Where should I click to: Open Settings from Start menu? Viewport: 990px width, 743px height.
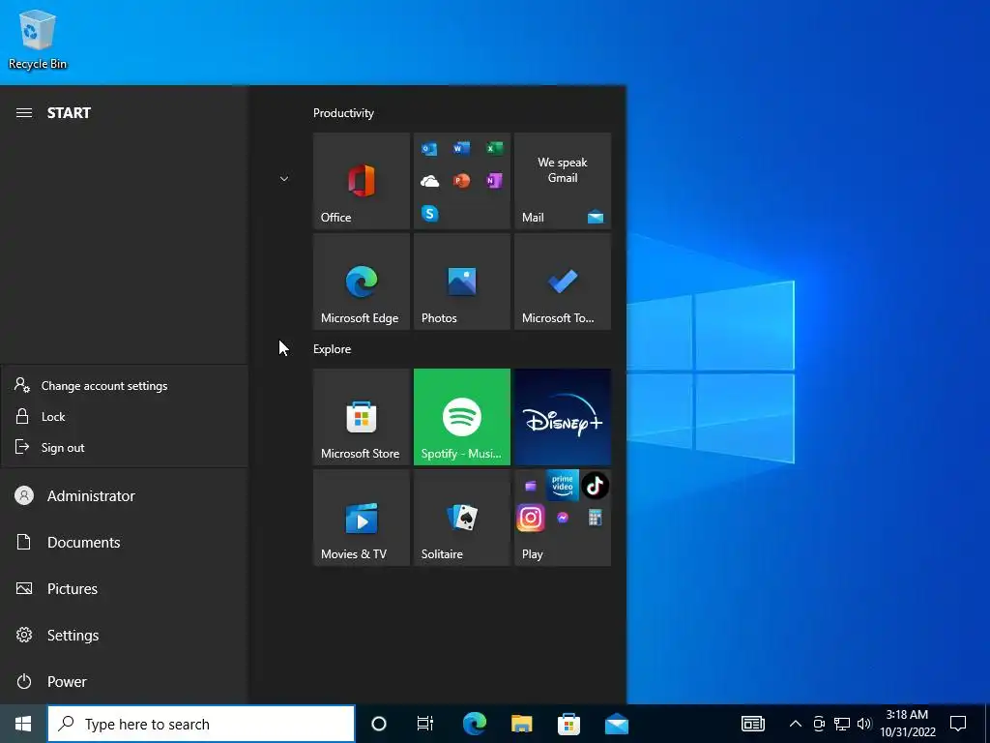tap(125, 635)
